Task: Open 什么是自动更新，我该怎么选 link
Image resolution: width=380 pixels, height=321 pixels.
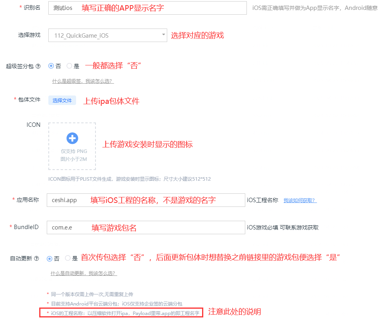Action: point(84,273)
